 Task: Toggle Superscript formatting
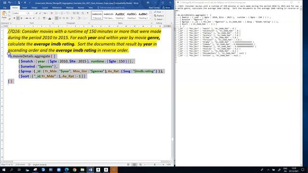tap(34, 18)
